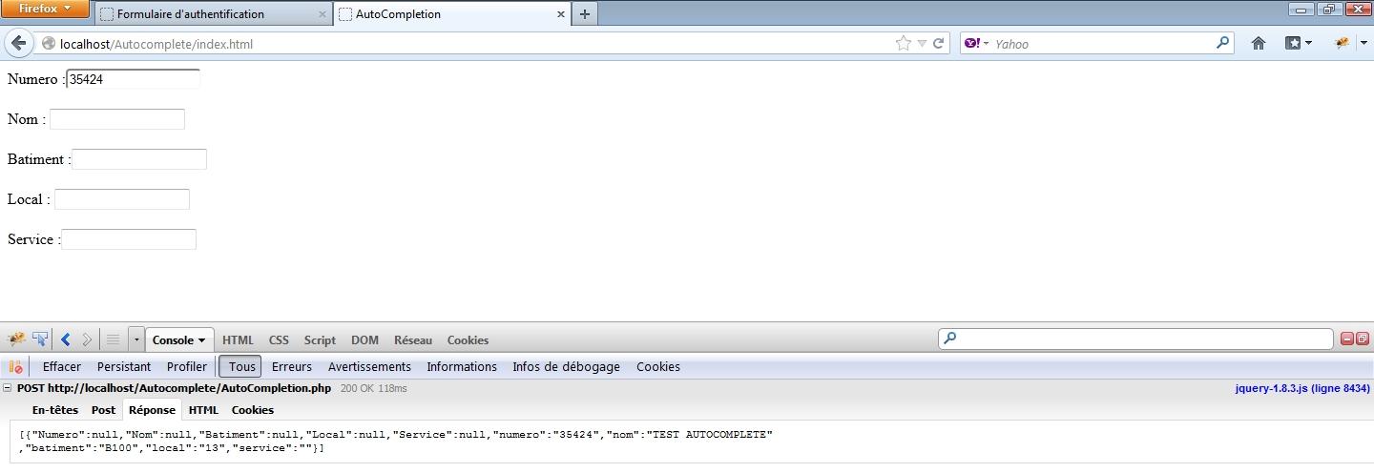Filter console by Avertissements

tap(369, 367)
